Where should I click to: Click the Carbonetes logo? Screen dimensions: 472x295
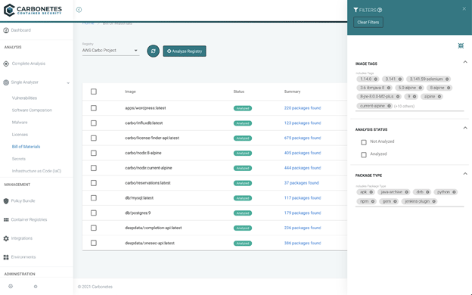(33, 10)
